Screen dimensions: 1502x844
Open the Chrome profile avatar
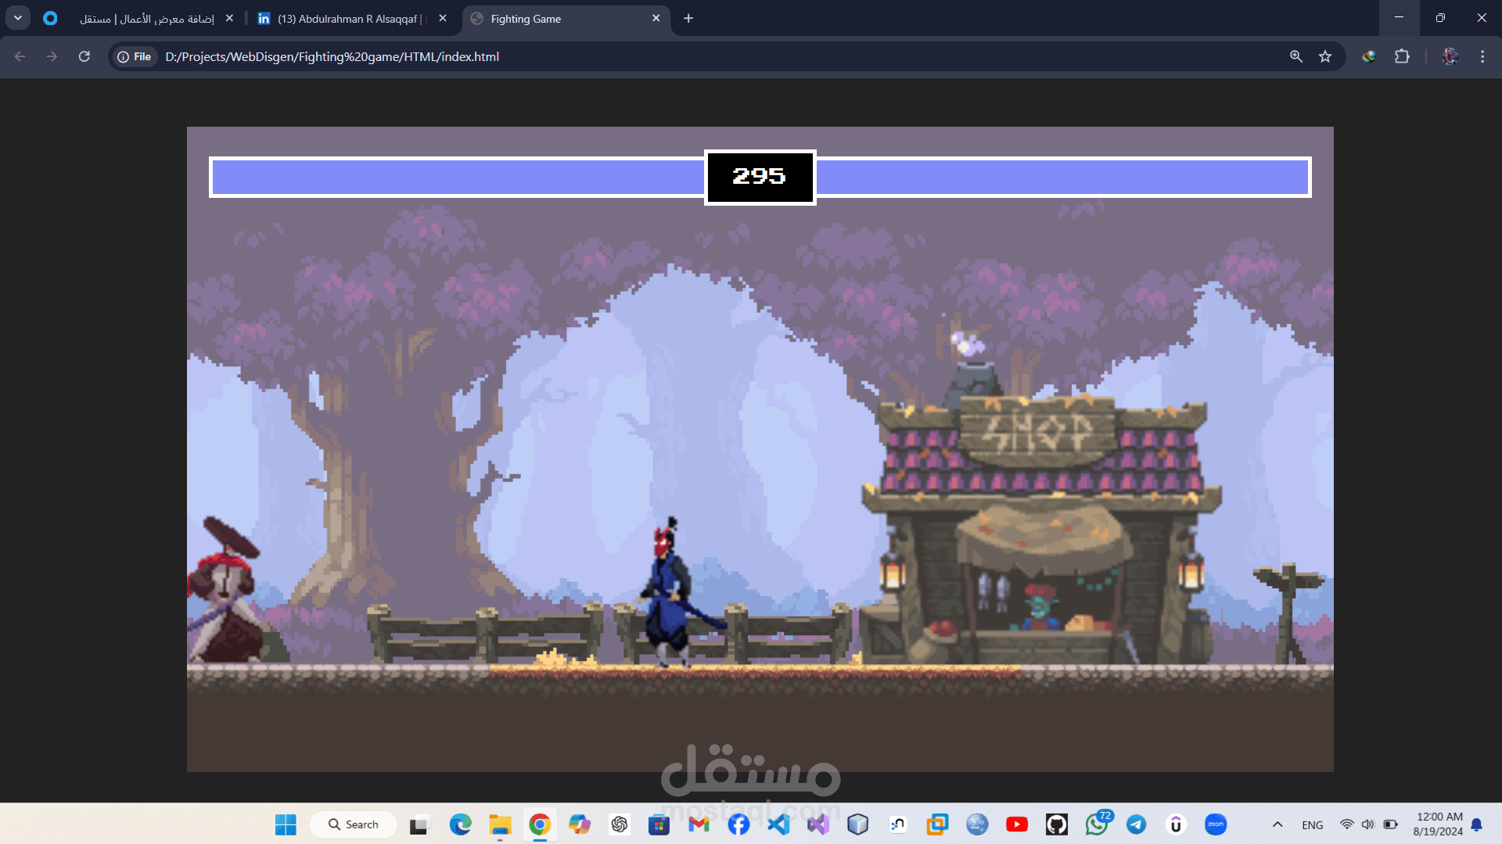coord(1450,56)
